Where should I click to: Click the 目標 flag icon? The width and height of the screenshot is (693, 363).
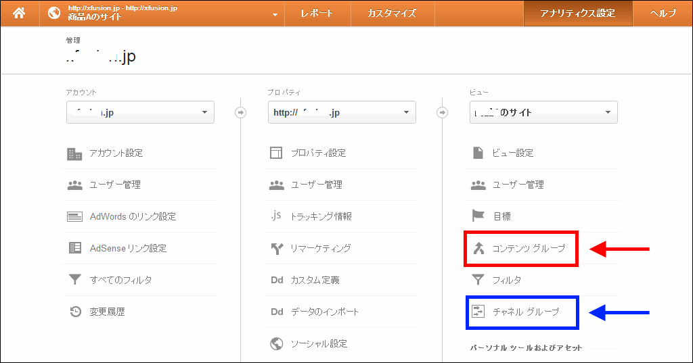(x=478, y=216)
